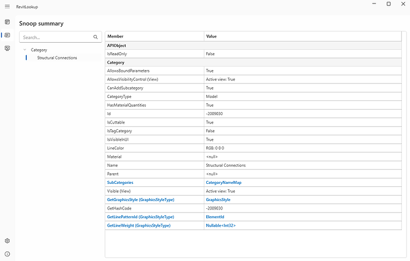Open the ElementId value link

[x=215, y=217]
